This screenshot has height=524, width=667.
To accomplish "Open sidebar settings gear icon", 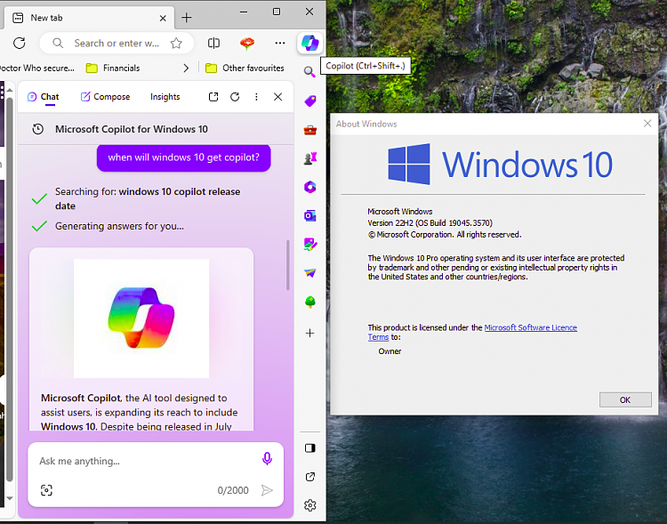I will (310, 505).
